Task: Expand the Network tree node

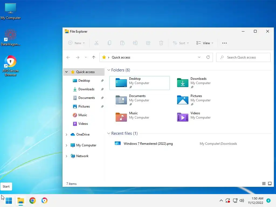Action: pos(66,156)
